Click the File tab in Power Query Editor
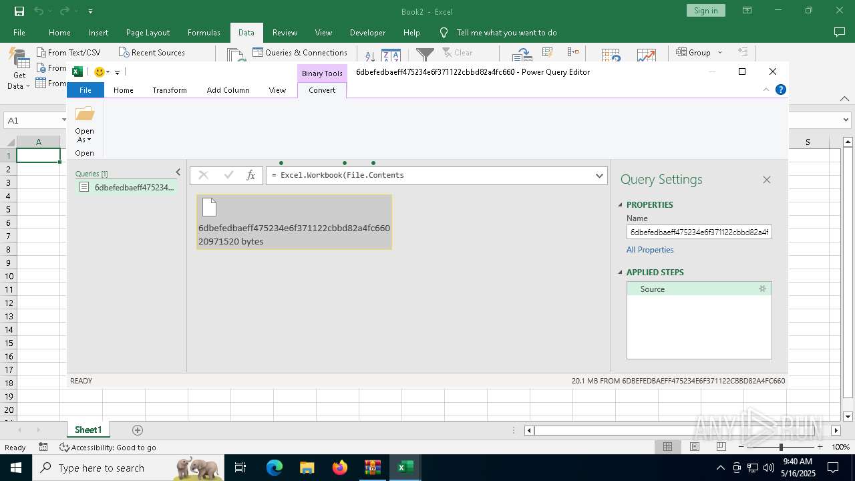This screenshot has width=855, height=481. (x=85, y=90)
